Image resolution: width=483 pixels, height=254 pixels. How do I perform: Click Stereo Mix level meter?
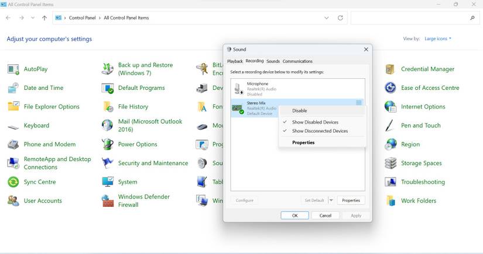click(x=359, y=103)
